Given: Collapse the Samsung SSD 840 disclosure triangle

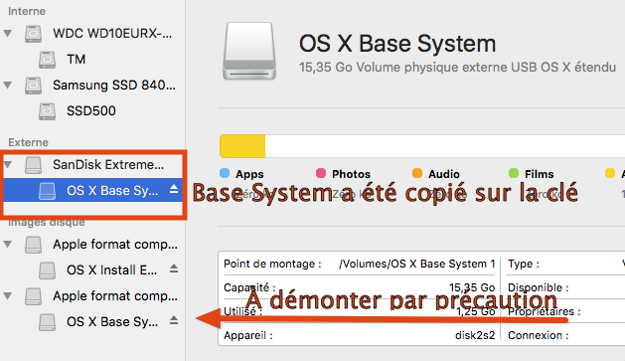Looking at the screenshot, I should click(8, 85).
